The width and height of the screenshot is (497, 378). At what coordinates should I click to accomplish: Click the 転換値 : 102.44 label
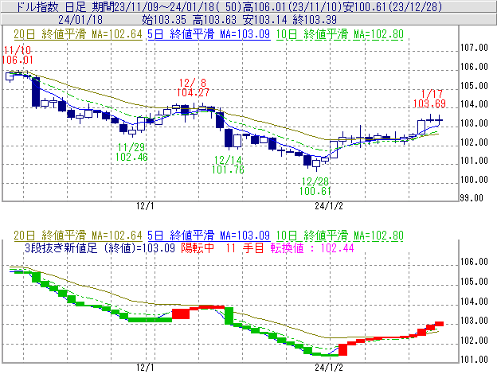[x=312, y=247]
